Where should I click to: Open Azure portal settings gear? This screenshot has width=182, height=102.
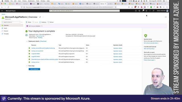click(146, 11)
